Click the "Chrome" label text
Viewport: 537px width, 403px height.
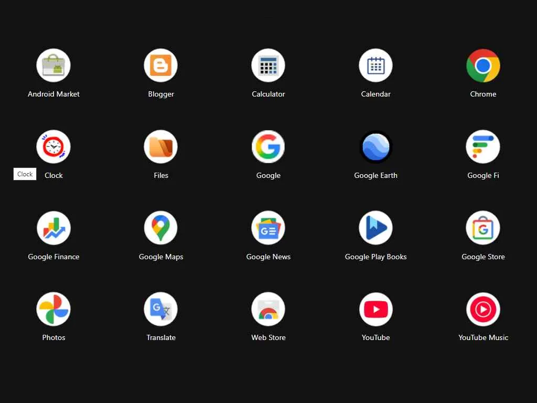483,94
